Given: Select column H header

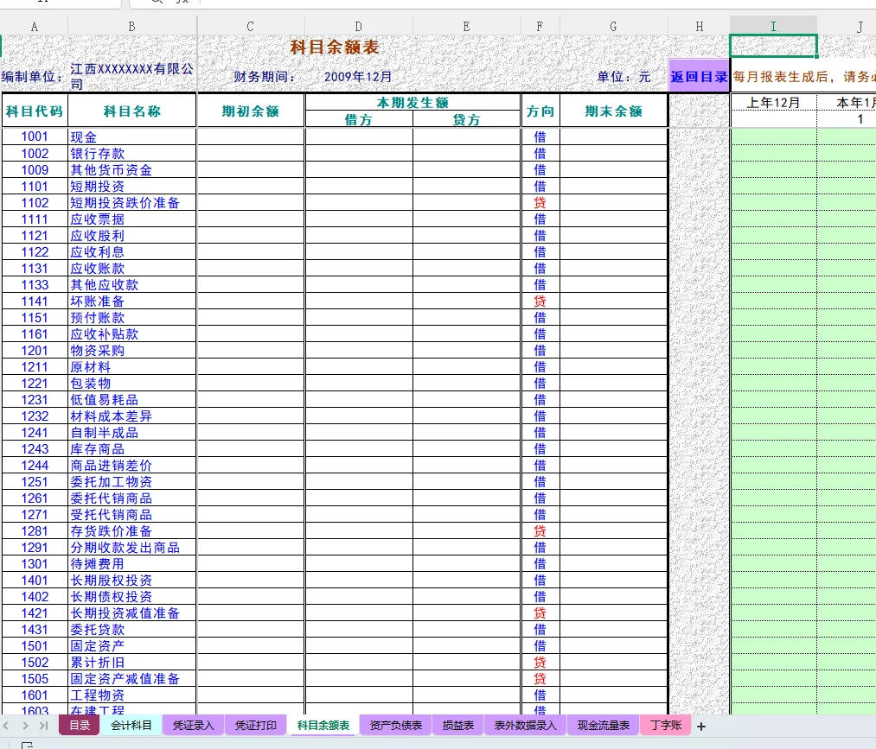Looking at the screenshot, I should coord(700,26).
